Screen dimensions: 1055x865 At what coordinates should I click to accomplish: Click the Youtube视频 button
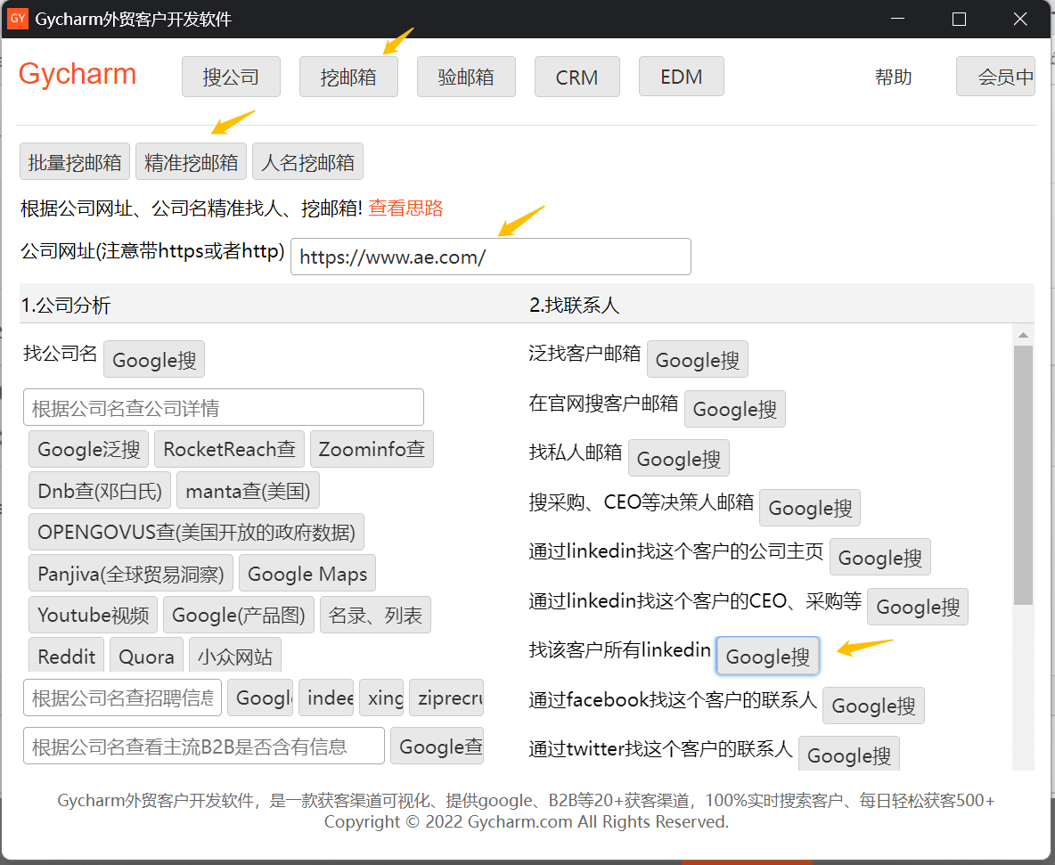coord(94,615)
